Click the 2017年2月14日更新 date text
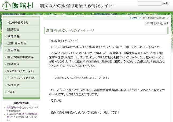 (x=157, y=23)
